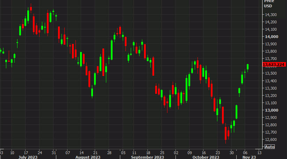Click the 13,000 price axis label

click(x=271, y=110)
